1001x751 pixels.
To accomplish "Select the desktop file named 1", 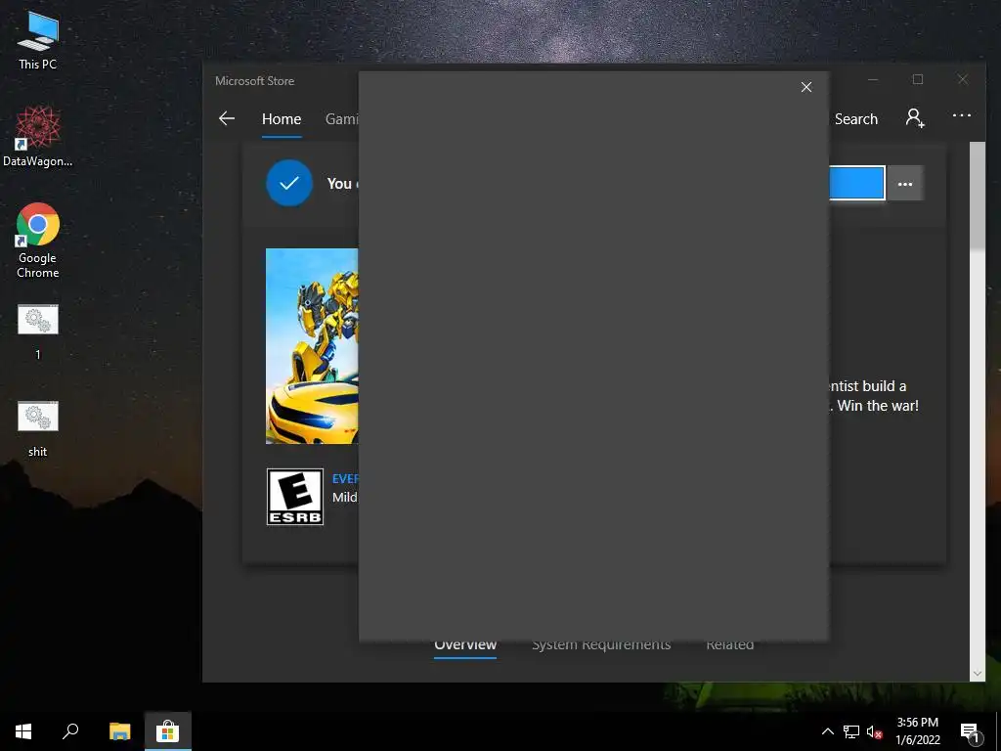I will pos(38,333).
